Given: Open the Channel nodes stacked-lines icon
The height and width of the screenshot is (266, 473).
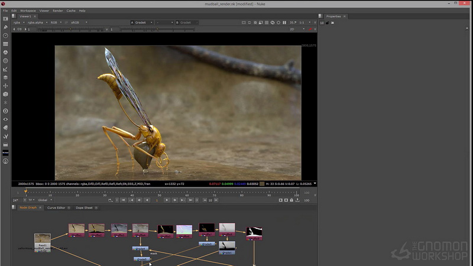Looking at the screenshot, I should (5, 44).
